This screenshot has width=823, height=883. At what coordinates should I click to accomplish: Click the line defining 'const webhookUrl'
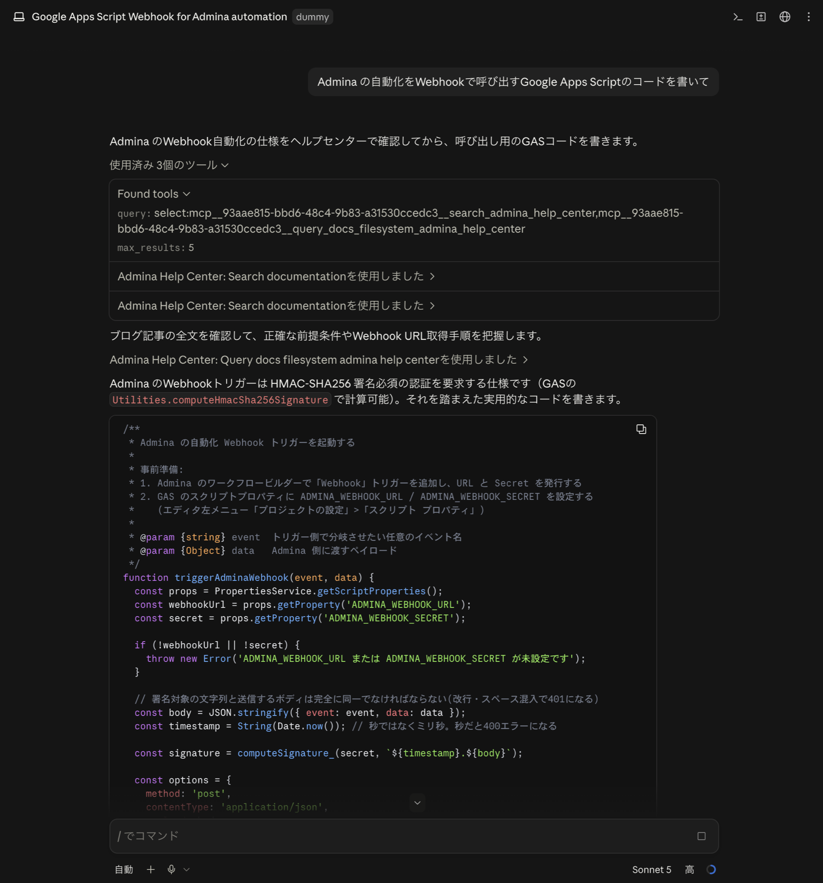(x=303, y=605)
